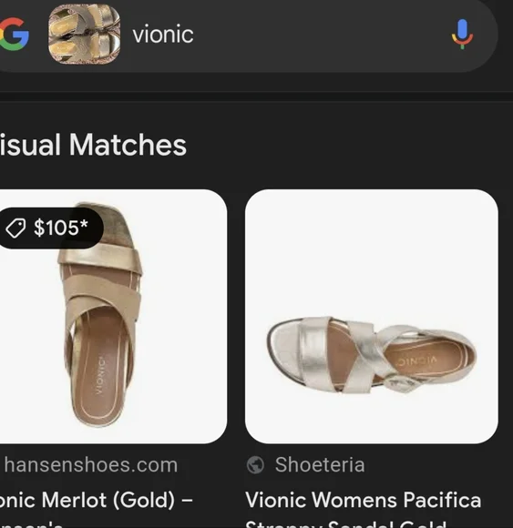
Task: Click the Visual Matches heading
Action: [93, 145]
